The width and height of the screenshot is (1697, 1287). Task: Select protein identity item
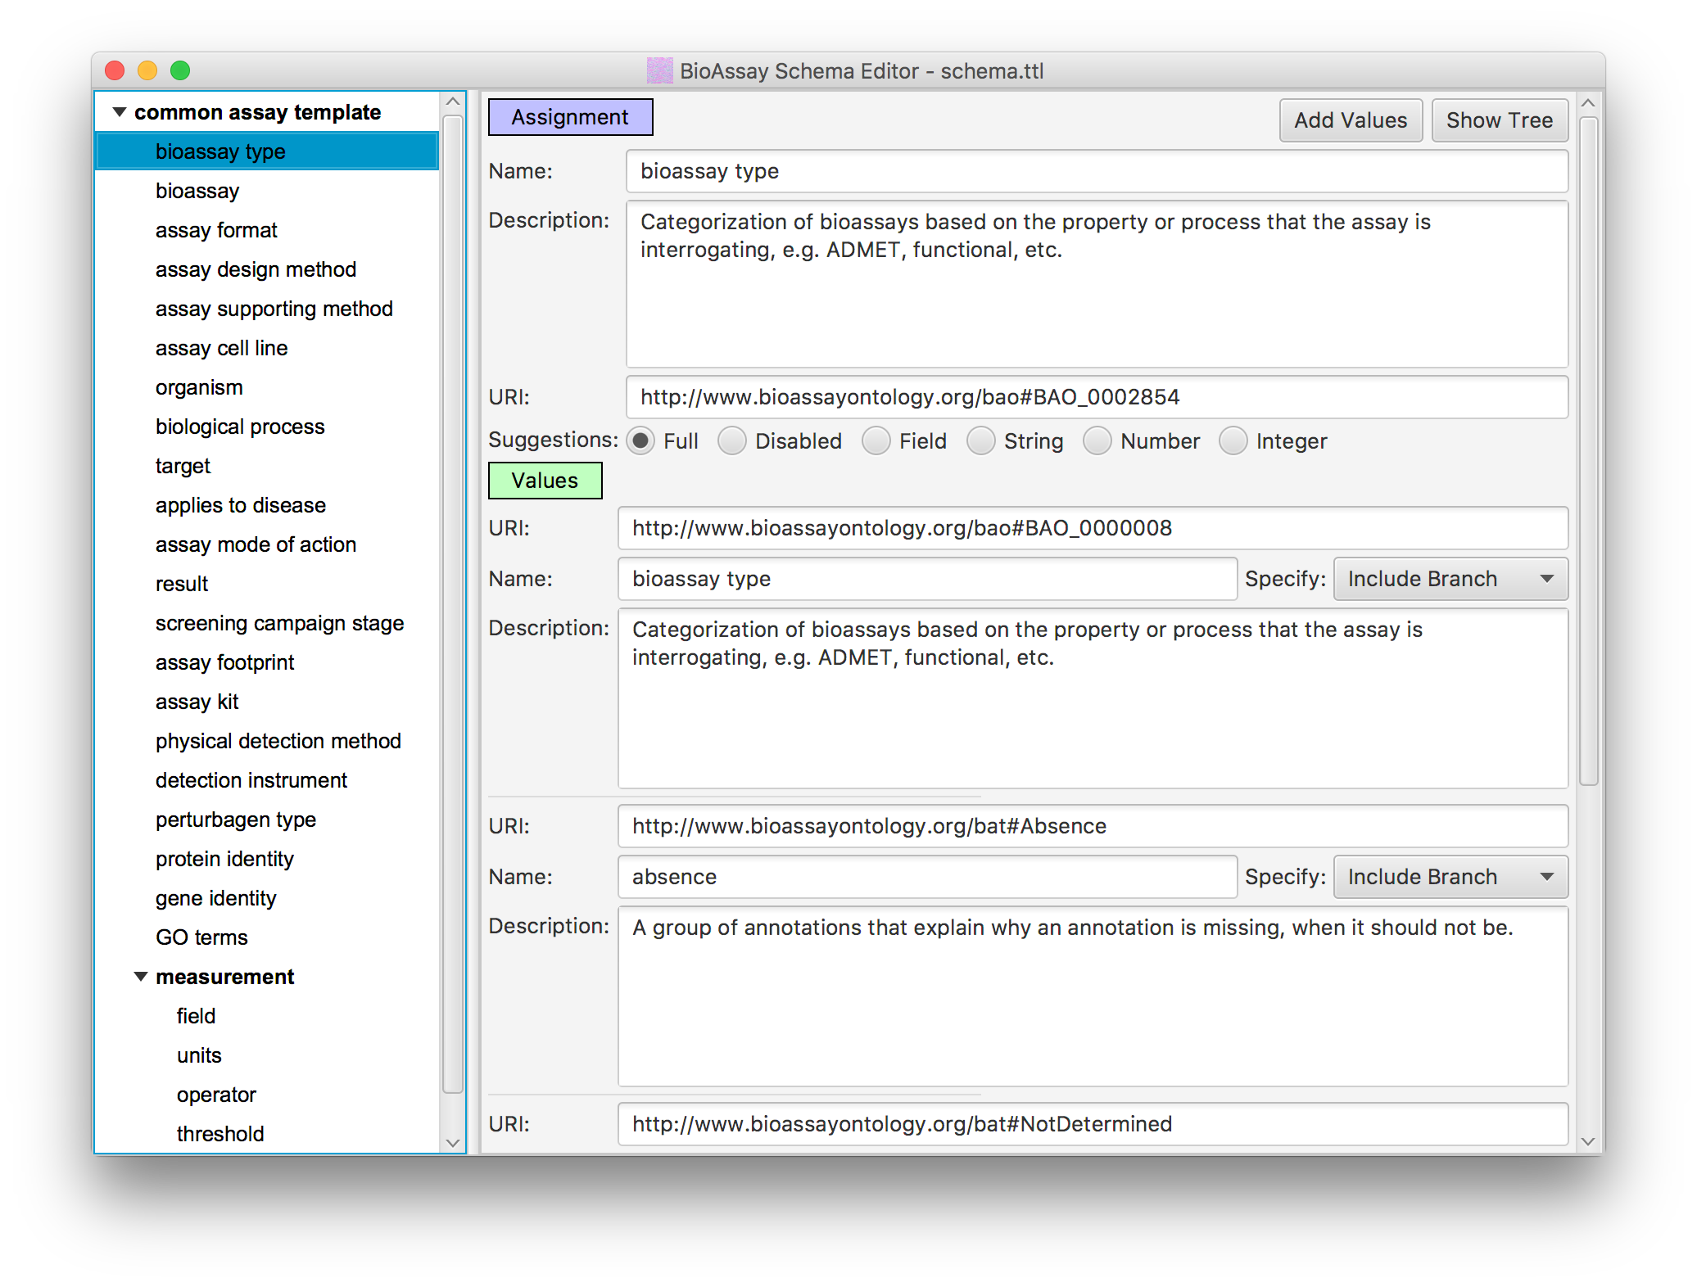[x=268, y=859]
